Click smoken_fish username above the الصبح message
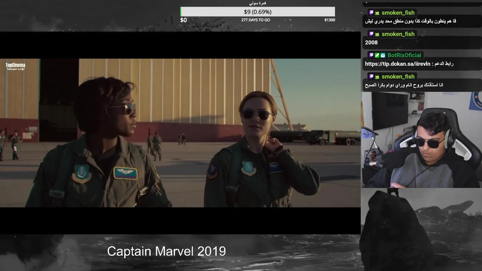 pyautogui.click(x=398, y=77)
